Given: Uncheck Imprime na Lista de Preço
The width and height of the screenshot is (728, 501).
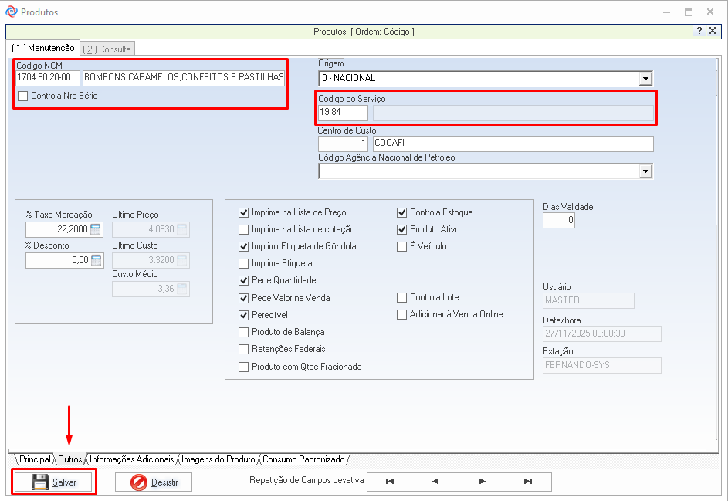Looking at the screenshot, I should [244, 212].
